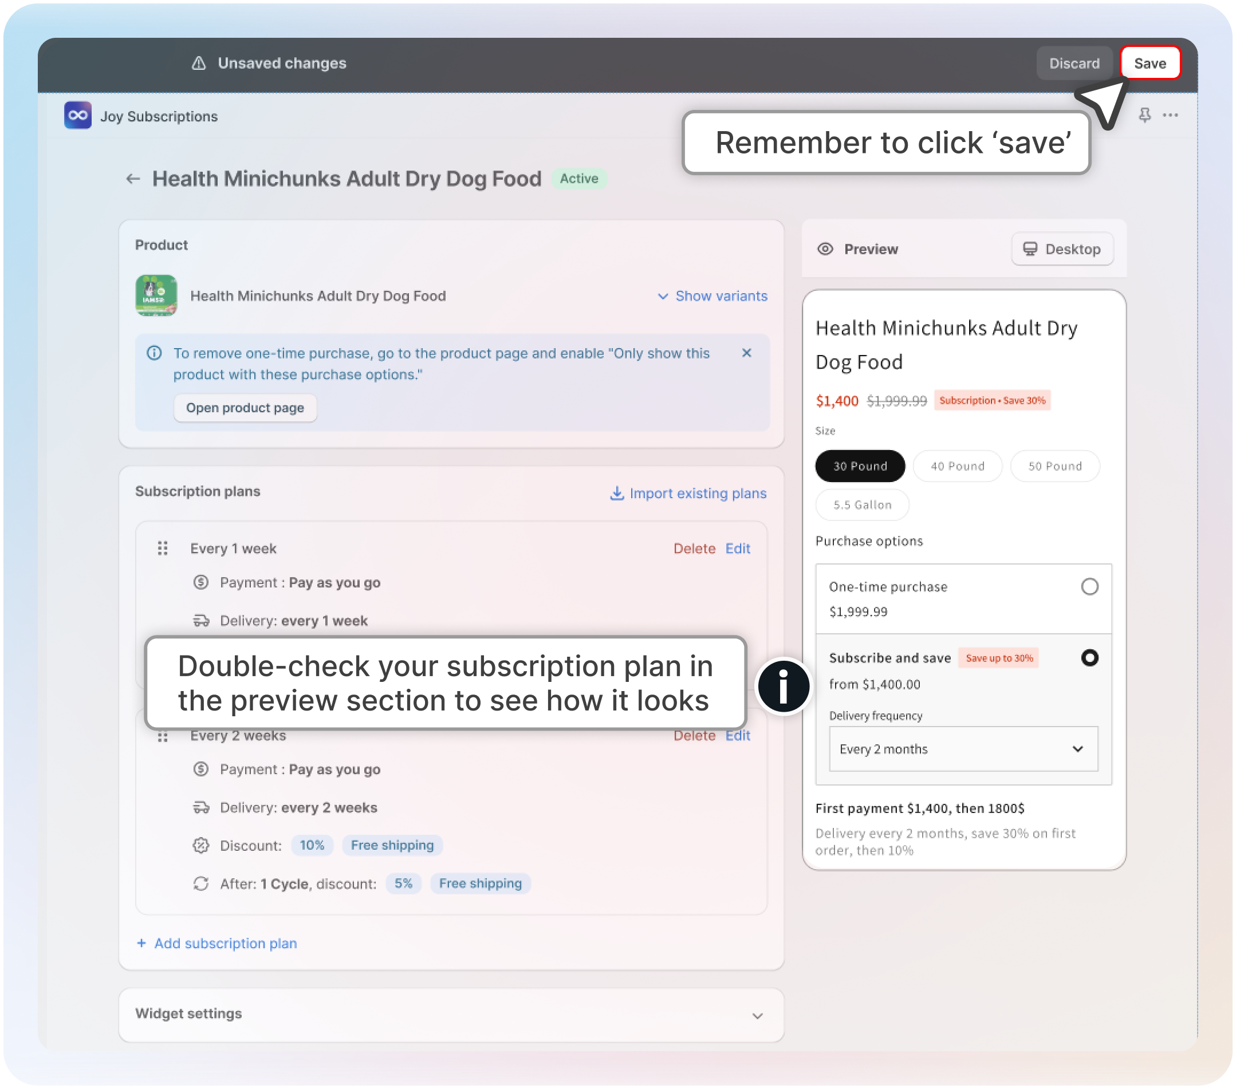Click the eye icon next to Preview
This screenshot has height=1089, width=1236.
pyautogui.click(x=825, y=249)
